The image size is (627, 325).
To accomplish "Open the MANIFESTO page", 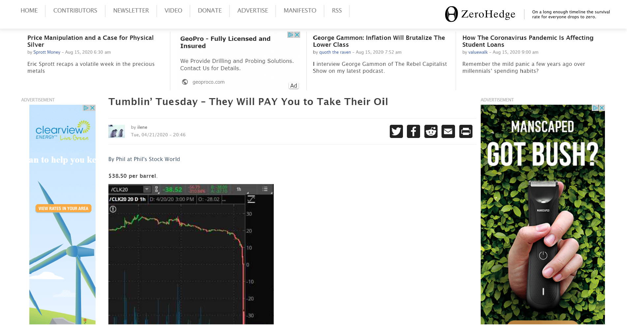I will pos(300,11).
